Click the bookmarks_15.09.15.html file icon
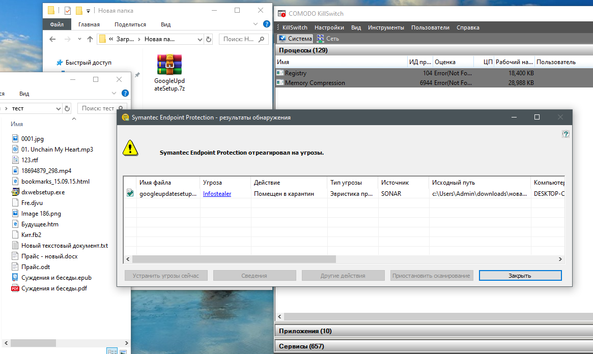 pyautogui.click(x=15, y=182)
